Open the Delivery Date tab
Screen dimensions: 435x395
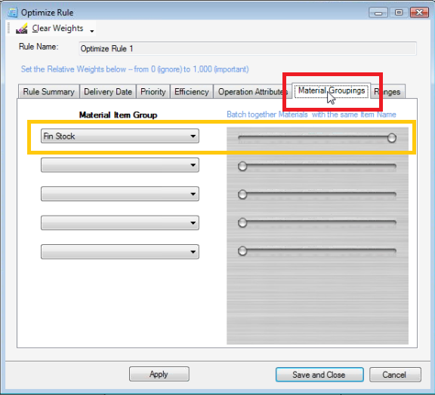pos(108,92)
